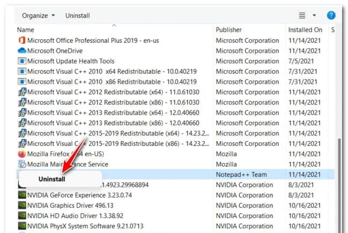348x233 pixels.
Task: Select Visual C++ 2013 Redistributable (x64) - 12.0.40660
Action: coord(113,113)
